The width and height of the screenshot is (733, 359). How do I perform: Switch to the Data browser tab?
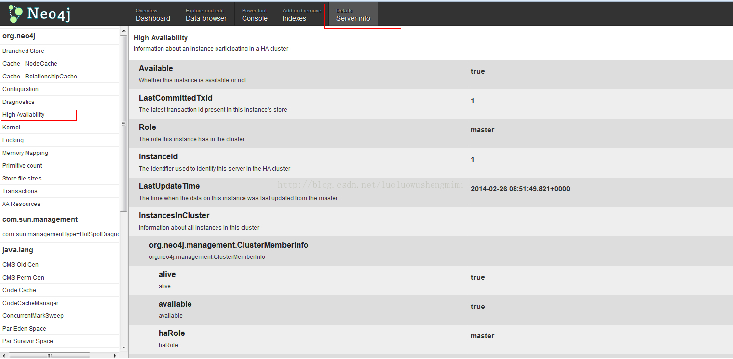click(x=206, y=15)
